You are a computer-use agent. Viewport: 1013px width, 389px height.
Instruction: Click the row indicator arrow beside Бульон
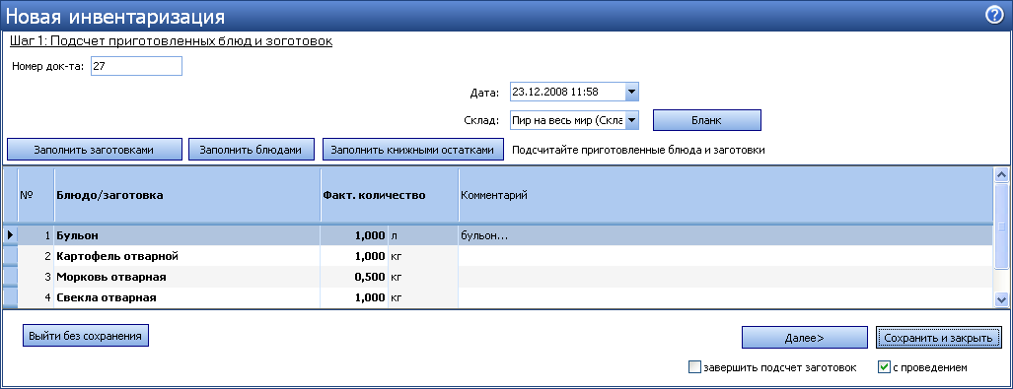pos(10,235)
